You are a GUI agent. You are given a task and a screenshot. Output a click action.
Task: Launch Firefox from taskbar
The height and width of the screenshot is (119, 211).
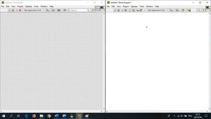pos(34,116)
